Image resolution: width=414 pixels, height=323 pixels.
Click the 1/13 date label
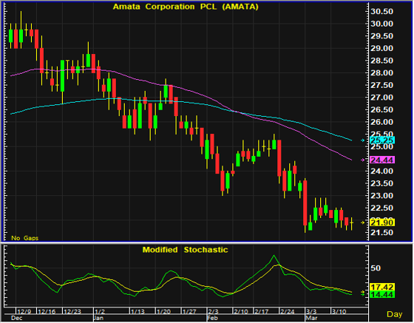click(138, 312)
